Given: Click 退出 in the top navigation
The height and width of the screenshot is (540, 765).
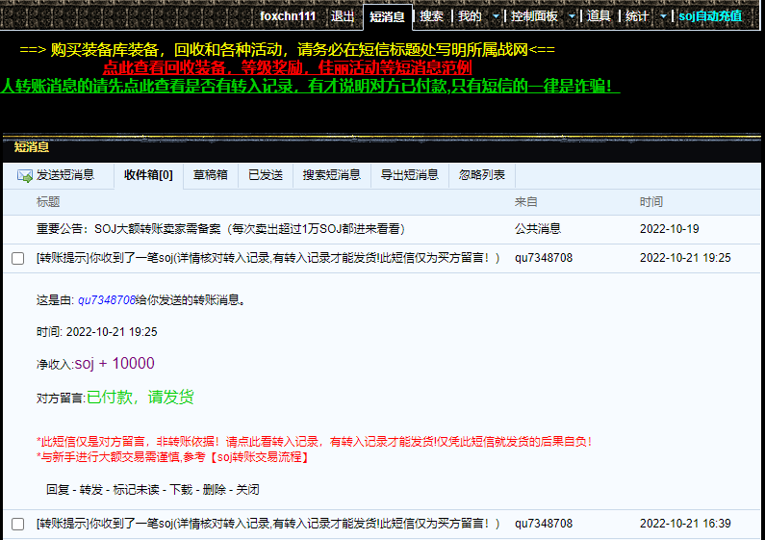Looking at the screenshot, I should [x=343, y=16].
